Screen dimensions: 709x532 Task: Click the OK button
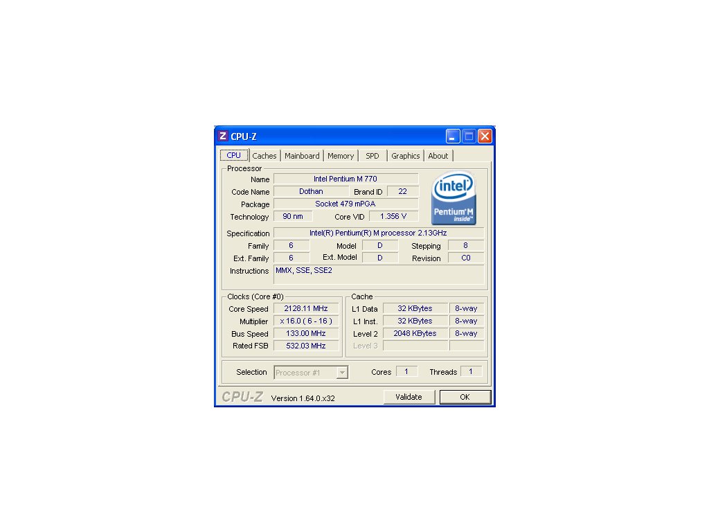click(x=465, y=397)
